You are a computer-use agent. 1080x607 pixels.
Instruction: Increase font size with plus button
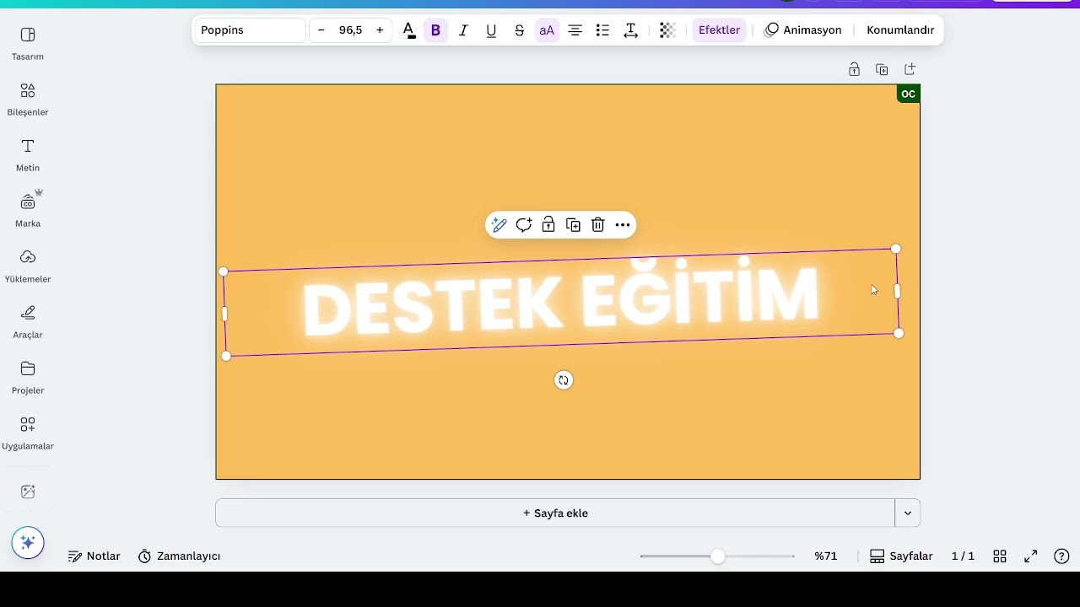pyautogui.click(x=380, y=30)
